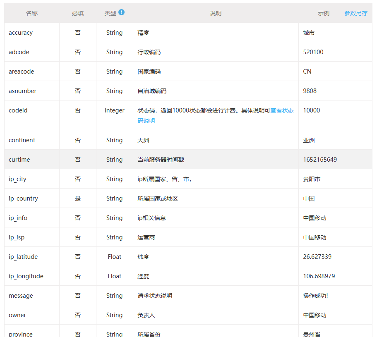The height and width of the screenshot is (337, 377).
Task: Select the ip_longitude parameter name
Action: click(x=26, y=277)
